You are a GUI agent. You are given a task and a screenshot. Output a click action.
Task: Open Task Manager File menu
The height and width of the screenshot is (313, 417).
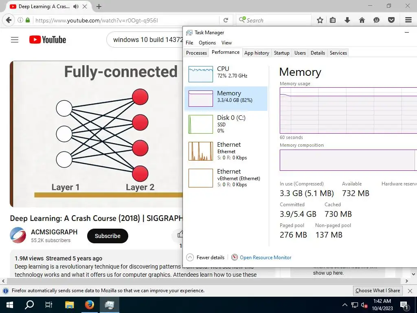tap(189, 42)
